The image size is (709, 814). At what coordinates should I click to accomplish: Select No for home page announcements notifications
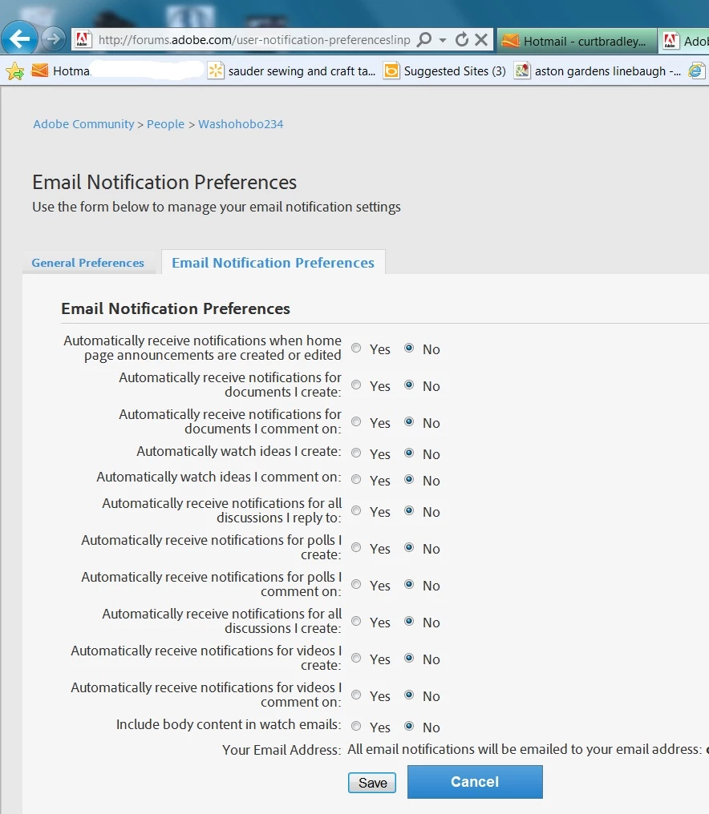click(x=409, y=348)
